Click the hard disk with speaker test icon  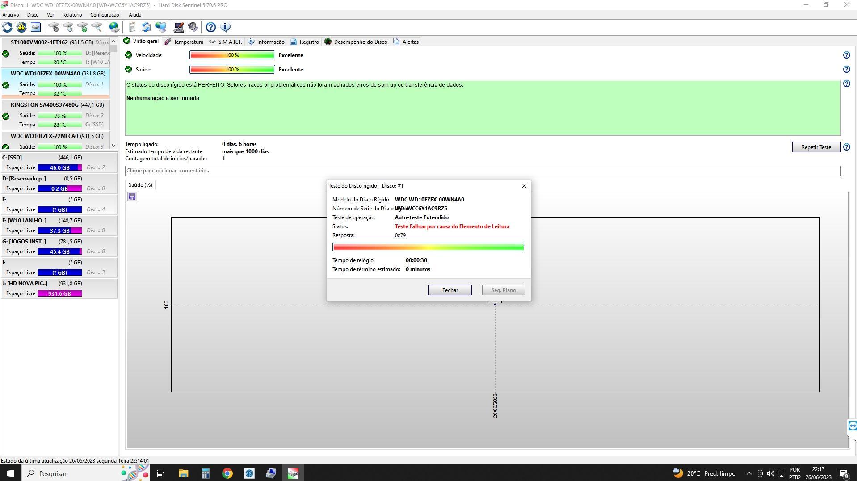click(x=54, y=27)
